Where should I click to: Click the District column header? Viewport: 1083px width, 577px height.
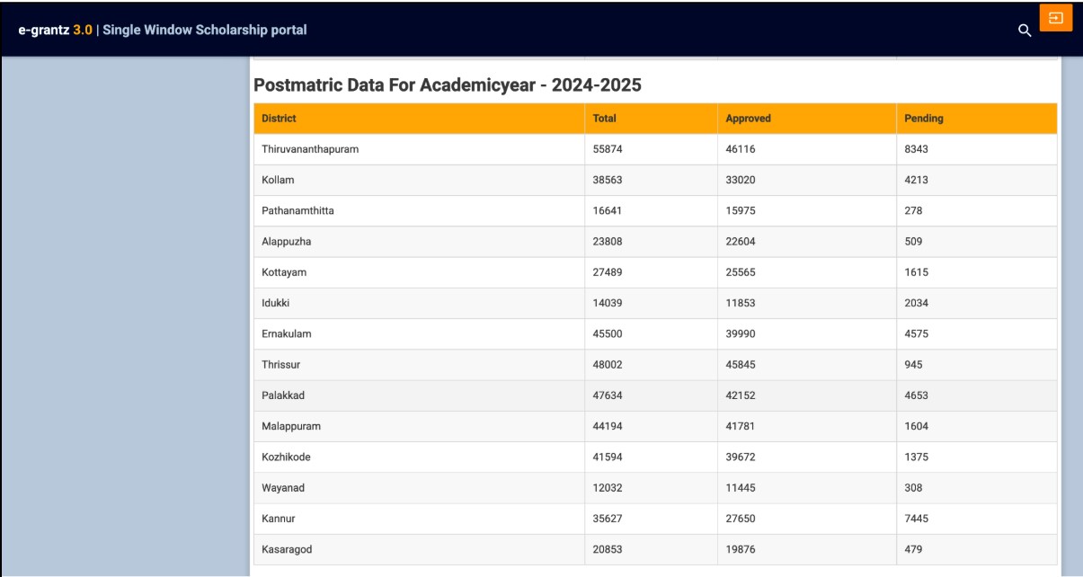[x=420, y=119]
